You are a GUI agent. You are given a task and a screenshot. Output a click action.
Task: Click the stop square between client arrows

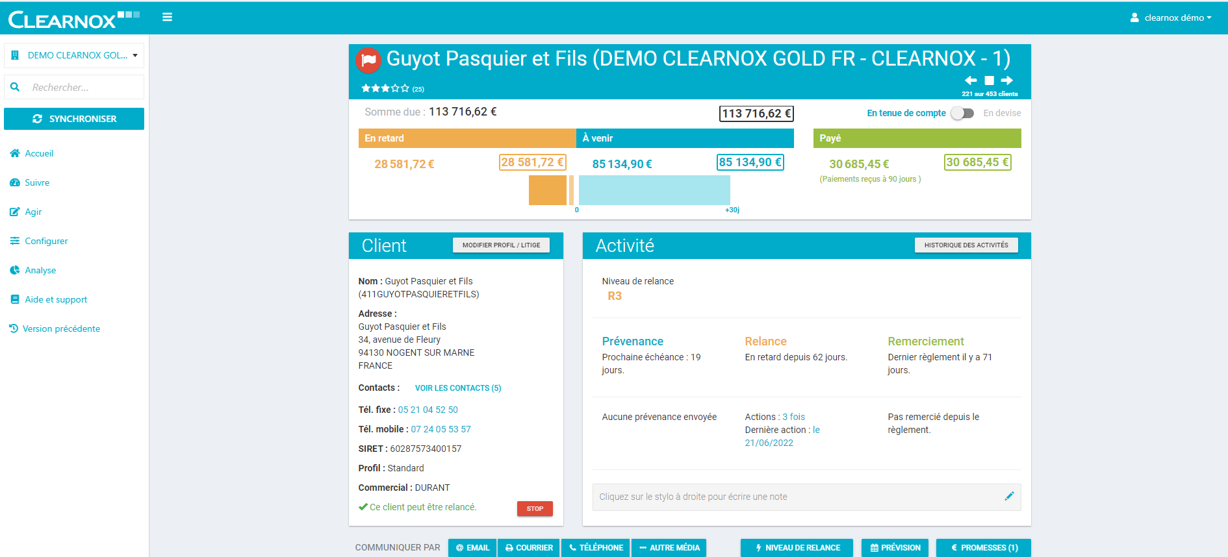pos(989,80)
